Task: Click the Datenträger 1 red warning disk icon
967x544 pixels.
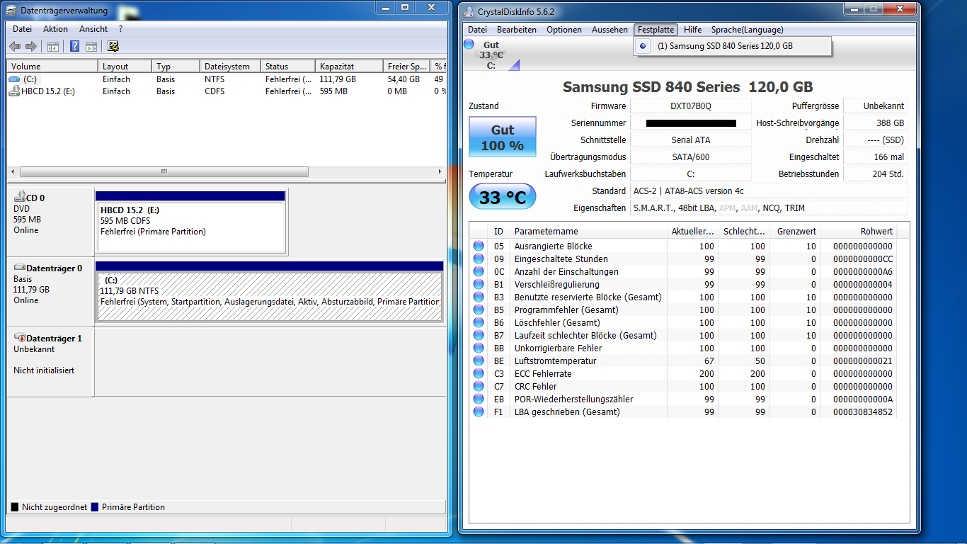Action: pyautogui.click(x=19, y=338)
